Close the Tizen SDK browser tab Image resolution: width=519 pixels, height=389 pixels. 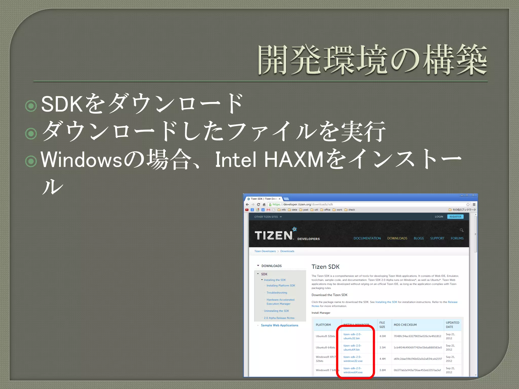pyautogui.click(x=280, y=199)
